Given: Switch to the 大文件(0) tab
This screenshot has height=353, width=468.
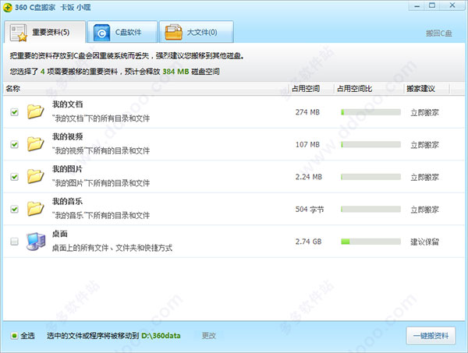Looking at the screenshot, I should click(x=197, y=32).
